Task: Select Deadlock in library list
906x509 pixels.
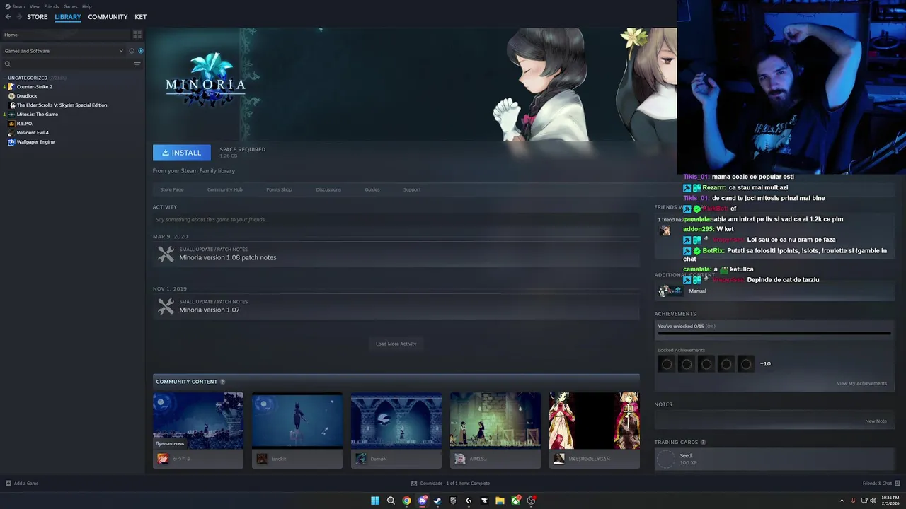Action: click(26, 96)
